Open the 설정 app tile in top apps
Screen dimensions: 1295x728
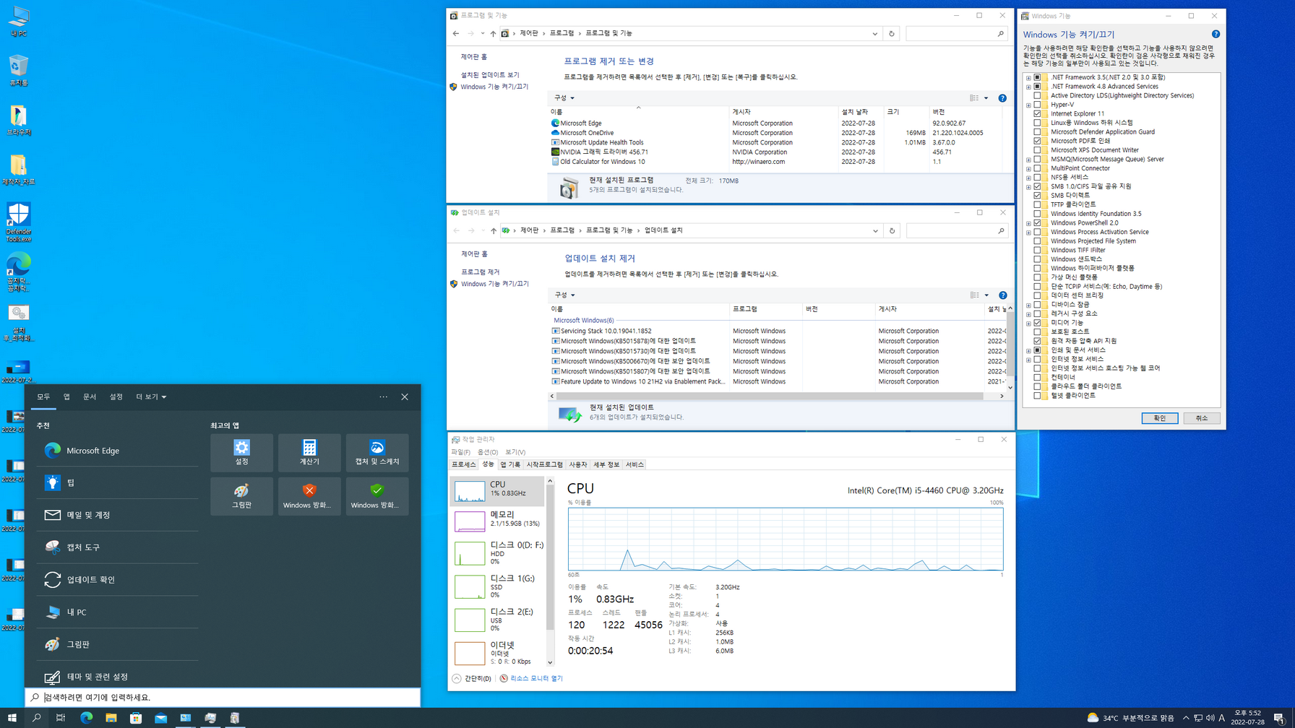pos(241,453)
